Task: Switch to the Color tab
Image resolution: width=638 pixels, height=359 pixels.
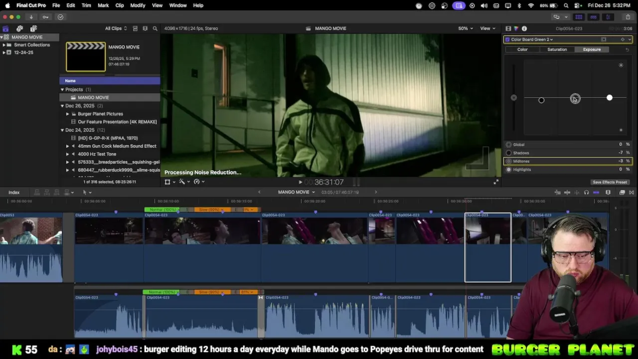Action: pyautogui.click(x=522, y=49)
